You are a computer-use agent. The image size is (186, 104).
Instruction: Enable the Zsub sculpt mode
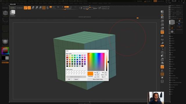coord(71,7)
